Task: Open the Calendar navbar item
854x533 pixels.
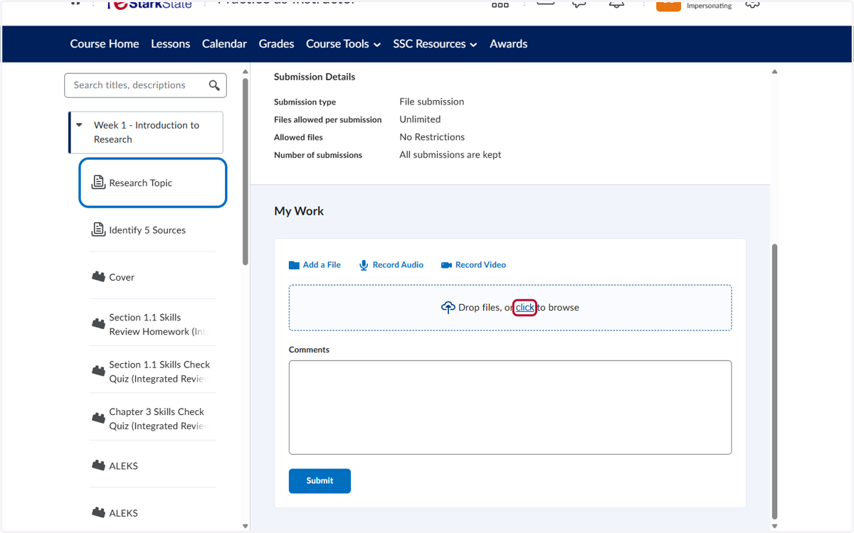Action: (x=224, y=44)
